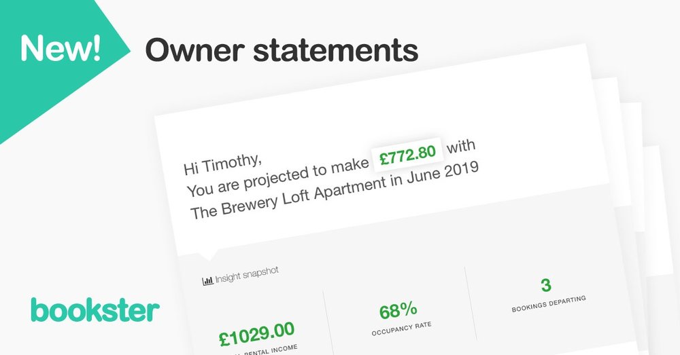Click the £1029.00 rental income figure
The height and width of the screenshot is (355, 680).
coord(257,334)
